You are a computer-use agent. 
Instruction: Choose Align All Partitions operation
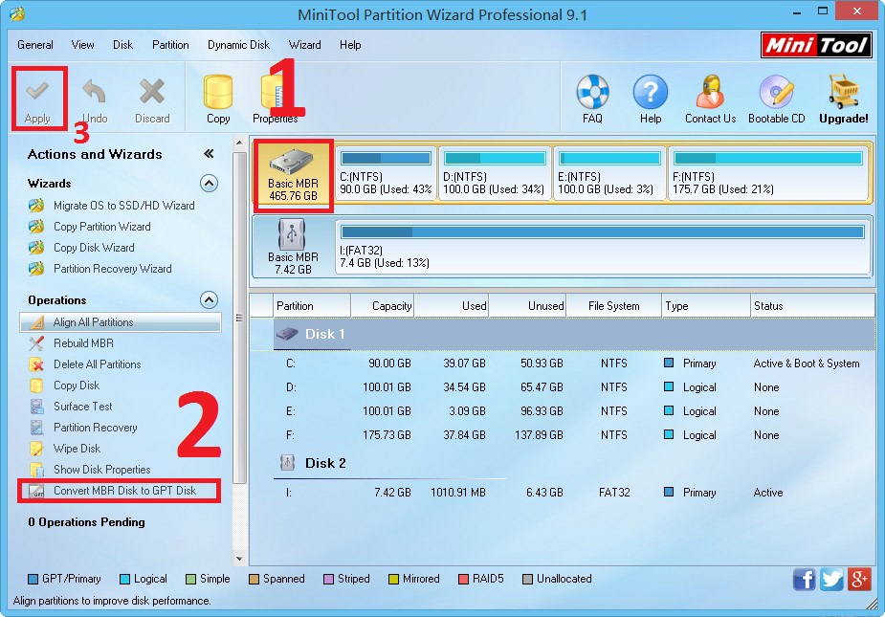click(121, 322)
